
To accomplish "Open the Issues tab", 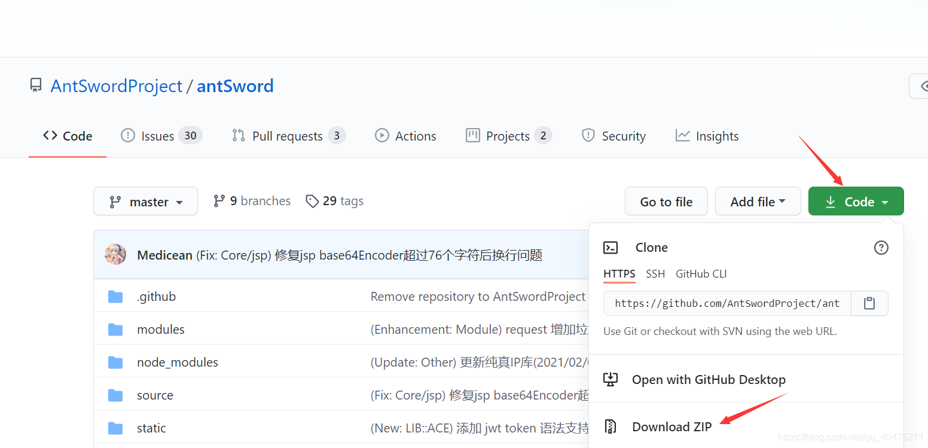I will point(161,136).
